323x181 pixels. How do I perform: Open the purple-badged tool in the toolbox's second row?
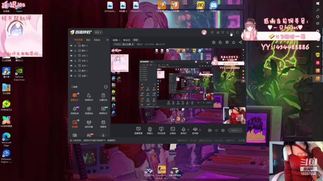tap(75, 110)
